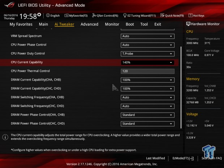This screenshot has height=168, width=224.
Task: Click the EZ Tuning Wizard bulb icon
Action: pyautogui.click(x=125, y=15)
